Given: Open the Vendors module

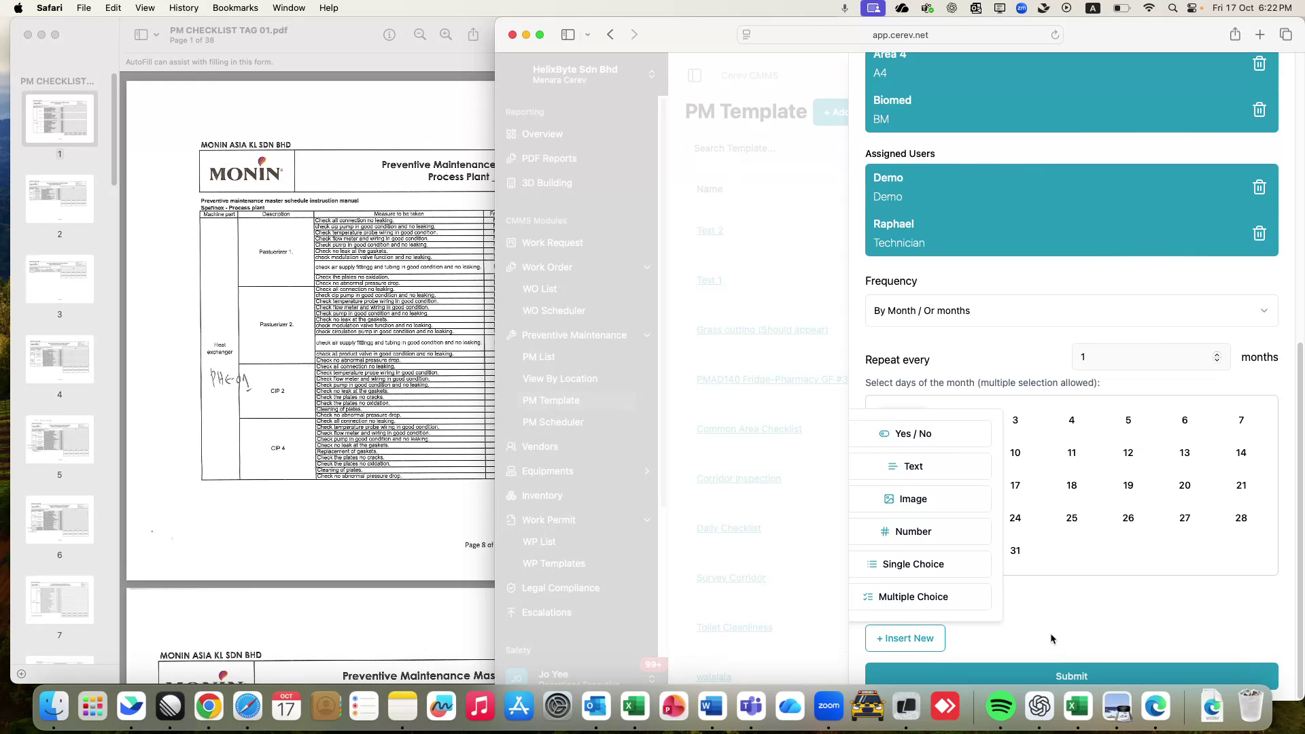Looking at the screenshot, I should coord(540,447).
